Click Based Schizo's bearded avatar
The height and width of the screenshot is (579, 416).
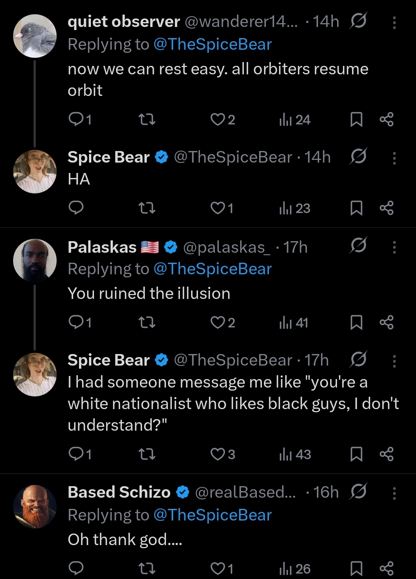click(35, 506)
